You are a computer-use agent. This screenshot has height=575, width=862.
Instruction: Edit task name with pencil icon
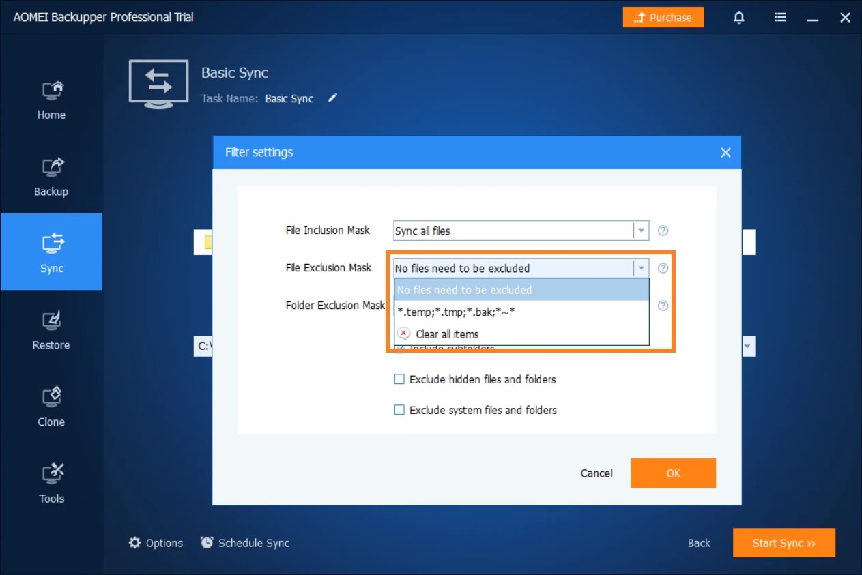click(x=332, y=98)
